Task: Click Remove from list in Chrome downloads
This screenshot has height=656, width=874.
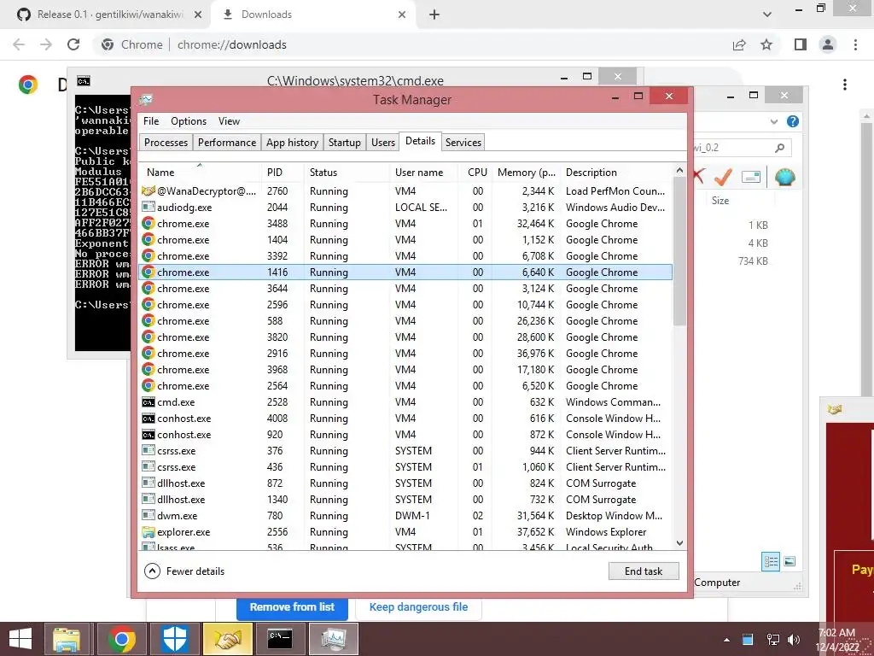Action: pos(292,607)
